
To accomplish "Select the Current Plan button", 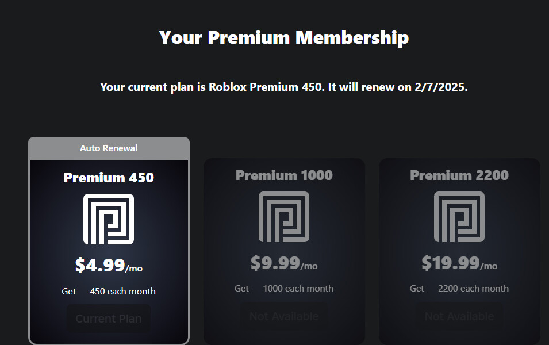I will point(109,319).
